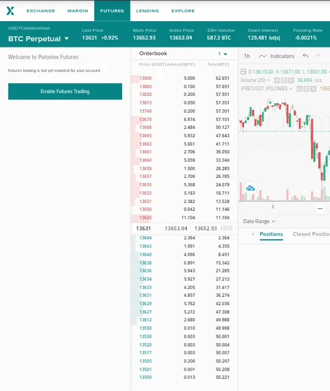The height and width of the screenshot is (391, 330).
Task: Click bid price 13638
Action: (x=145, y=263)
